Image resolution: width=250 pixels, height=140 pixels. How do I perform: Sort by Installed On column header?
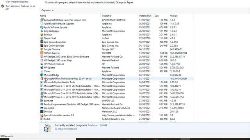145,16
